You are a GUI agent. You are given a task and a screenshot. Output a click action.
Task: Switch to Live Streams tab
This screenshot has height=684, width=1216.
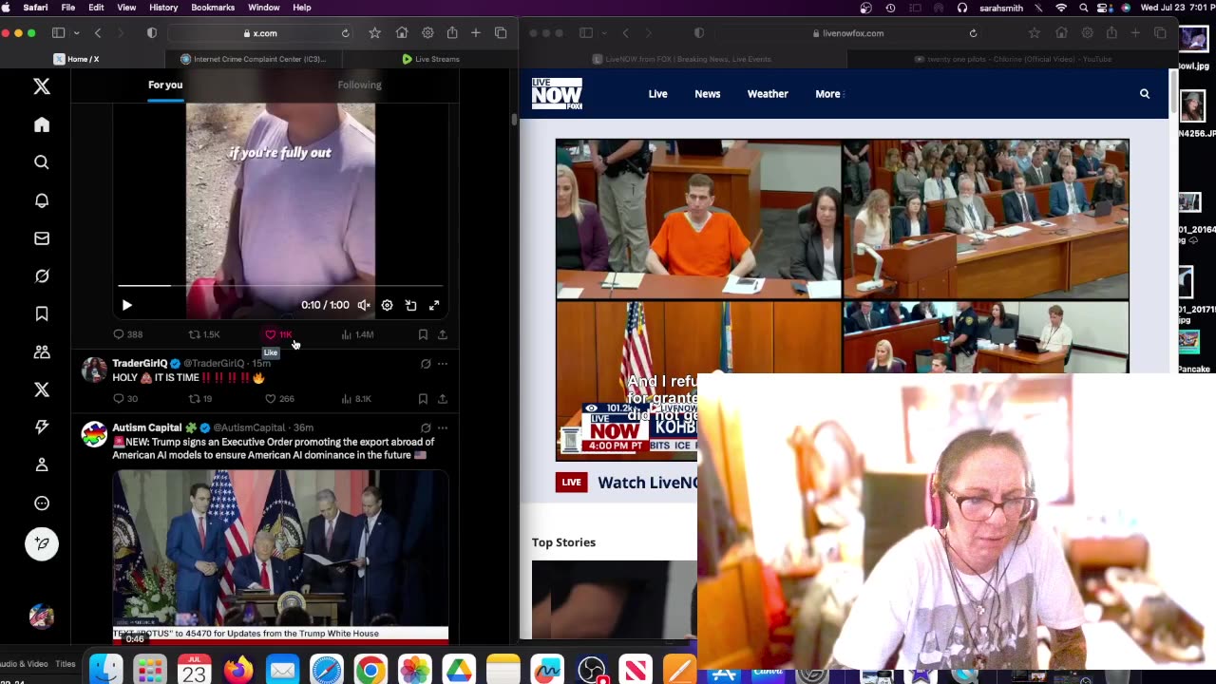click(430, 59)
